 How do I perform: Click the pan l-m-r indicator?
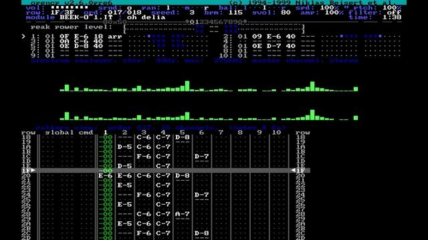tap(187, 7)
